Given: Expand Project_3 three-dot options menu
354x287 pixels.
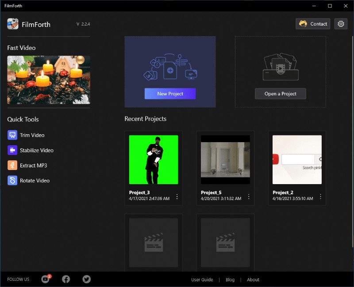Looking at the screenshot, I should 177,196.
